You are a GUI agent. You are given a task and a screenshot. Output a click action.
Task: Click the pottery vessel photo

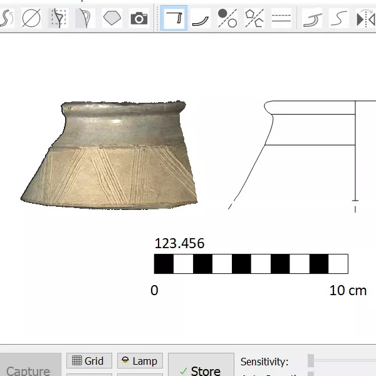click(x=109, y=155)
